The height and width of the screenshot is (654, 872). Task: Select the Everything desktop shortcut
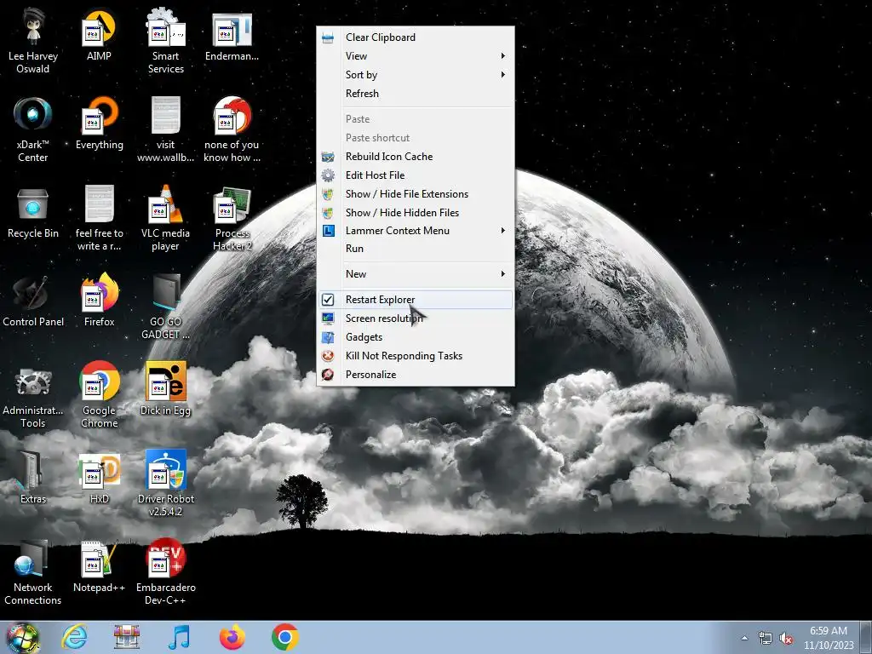coord(100,123)
